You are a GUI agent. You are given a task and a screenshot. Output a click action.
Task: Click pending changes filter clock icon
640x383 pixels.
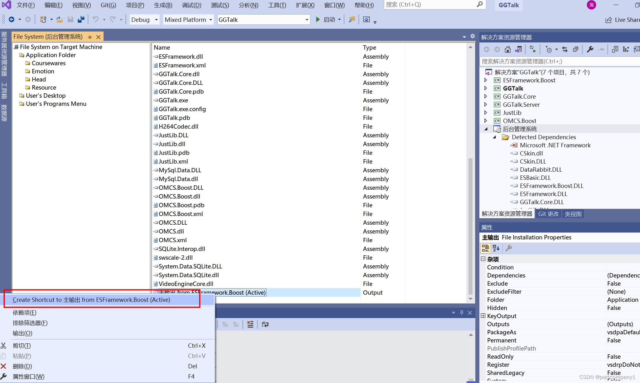549,49
